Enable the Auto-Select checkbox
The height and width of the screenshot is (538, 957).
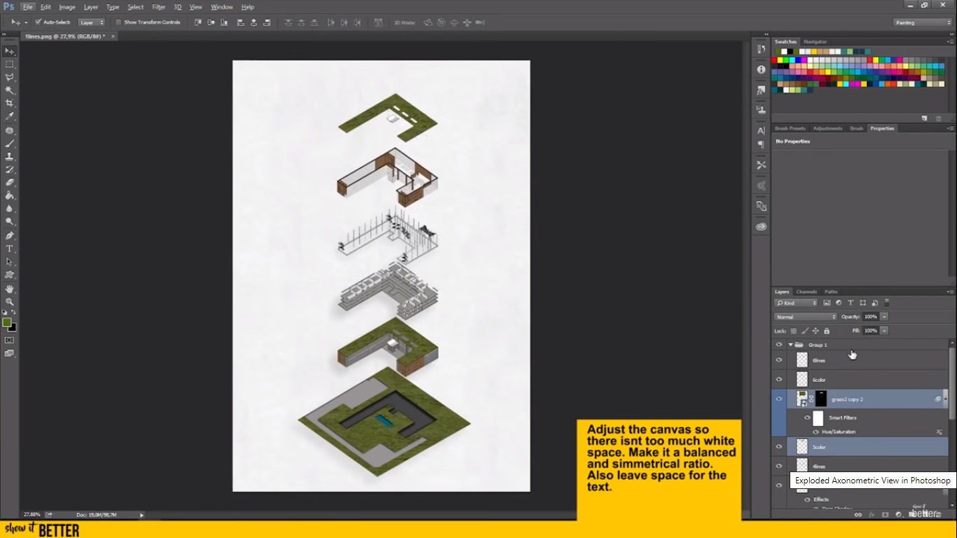39,22
